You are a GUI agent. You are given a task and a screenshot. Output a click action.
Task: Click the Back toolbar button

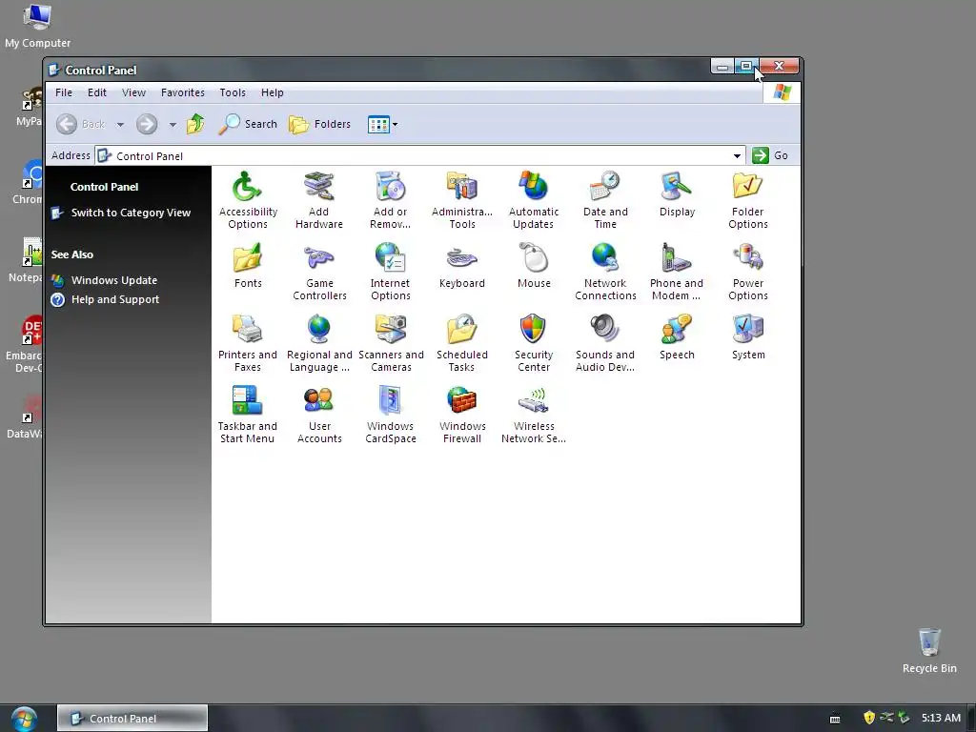(81, 124)
